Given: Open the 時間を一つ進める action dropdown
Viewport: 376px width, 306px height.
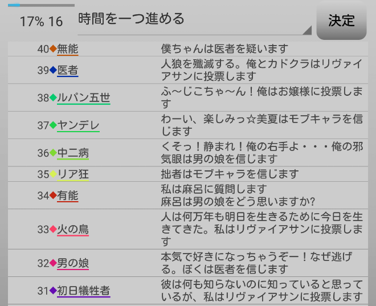Looking at the screenshot, I should click(x=194, y=19).
